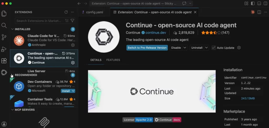
Task: Click the License Apache 2.0 badge
Action: 138,120
